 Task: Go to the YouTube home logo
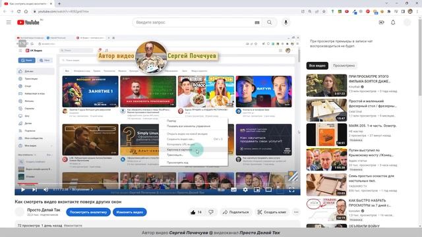click(x=28, y=22)
